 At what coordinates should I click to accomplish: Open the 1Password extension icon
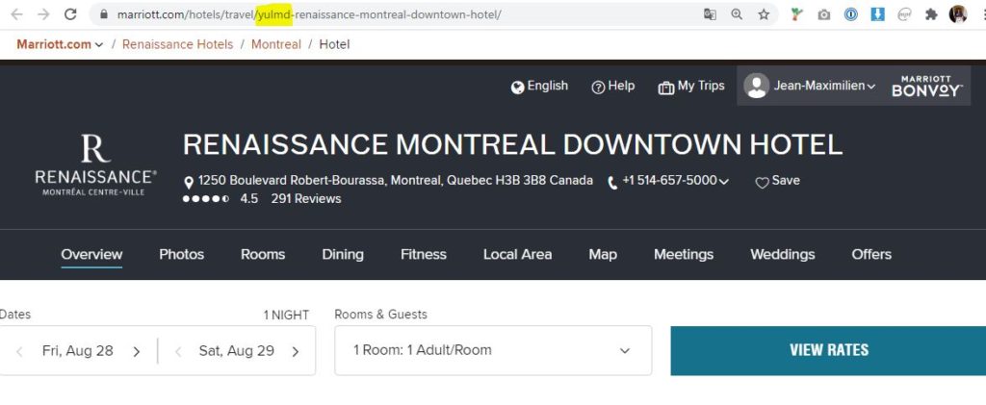tap(851, 14)
